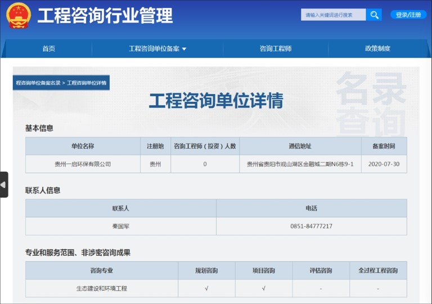Click the check mark under 规划咨询
This screenshot has width=432, height=304.
point(206,289)
